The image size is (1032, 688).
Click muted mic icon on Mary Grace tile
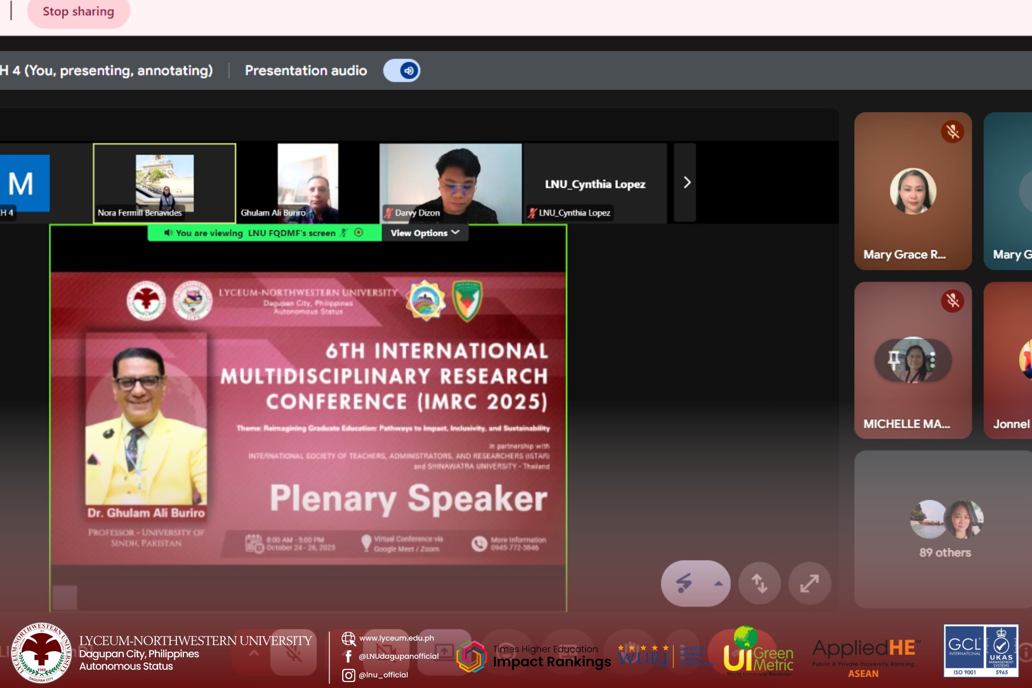pos(952,132)
